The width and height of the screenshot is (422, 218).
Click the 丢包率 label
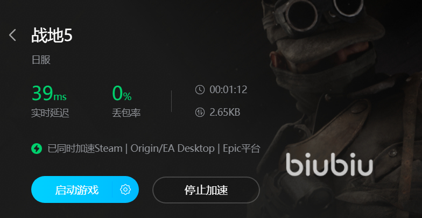click(126, 113)
